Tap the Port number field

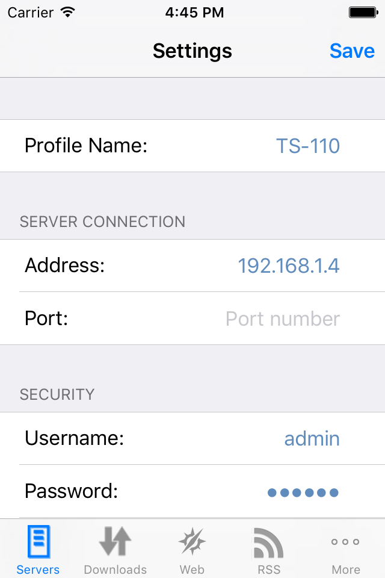coord(282,319)
